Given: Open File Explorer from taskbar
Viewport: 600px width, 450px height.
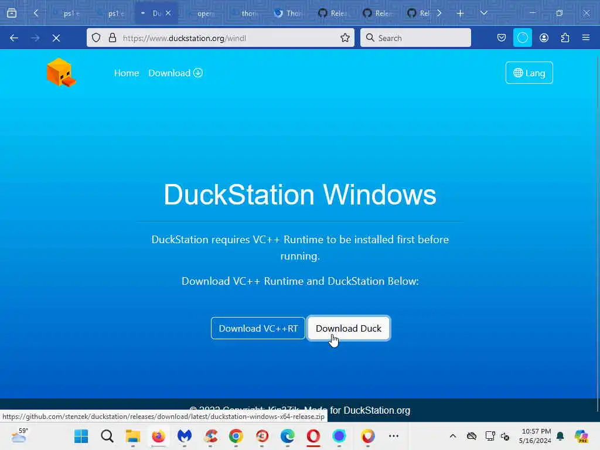Looking at the screenshot, I should click(x=133, y=436).
